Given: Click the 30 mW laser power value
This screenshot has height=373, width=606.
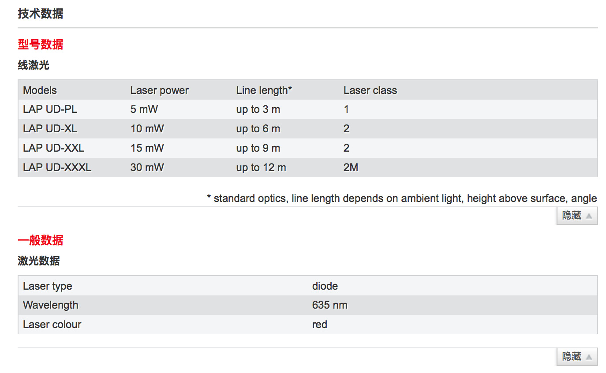Looking at the screenshot, I should (x=147, y=168).
